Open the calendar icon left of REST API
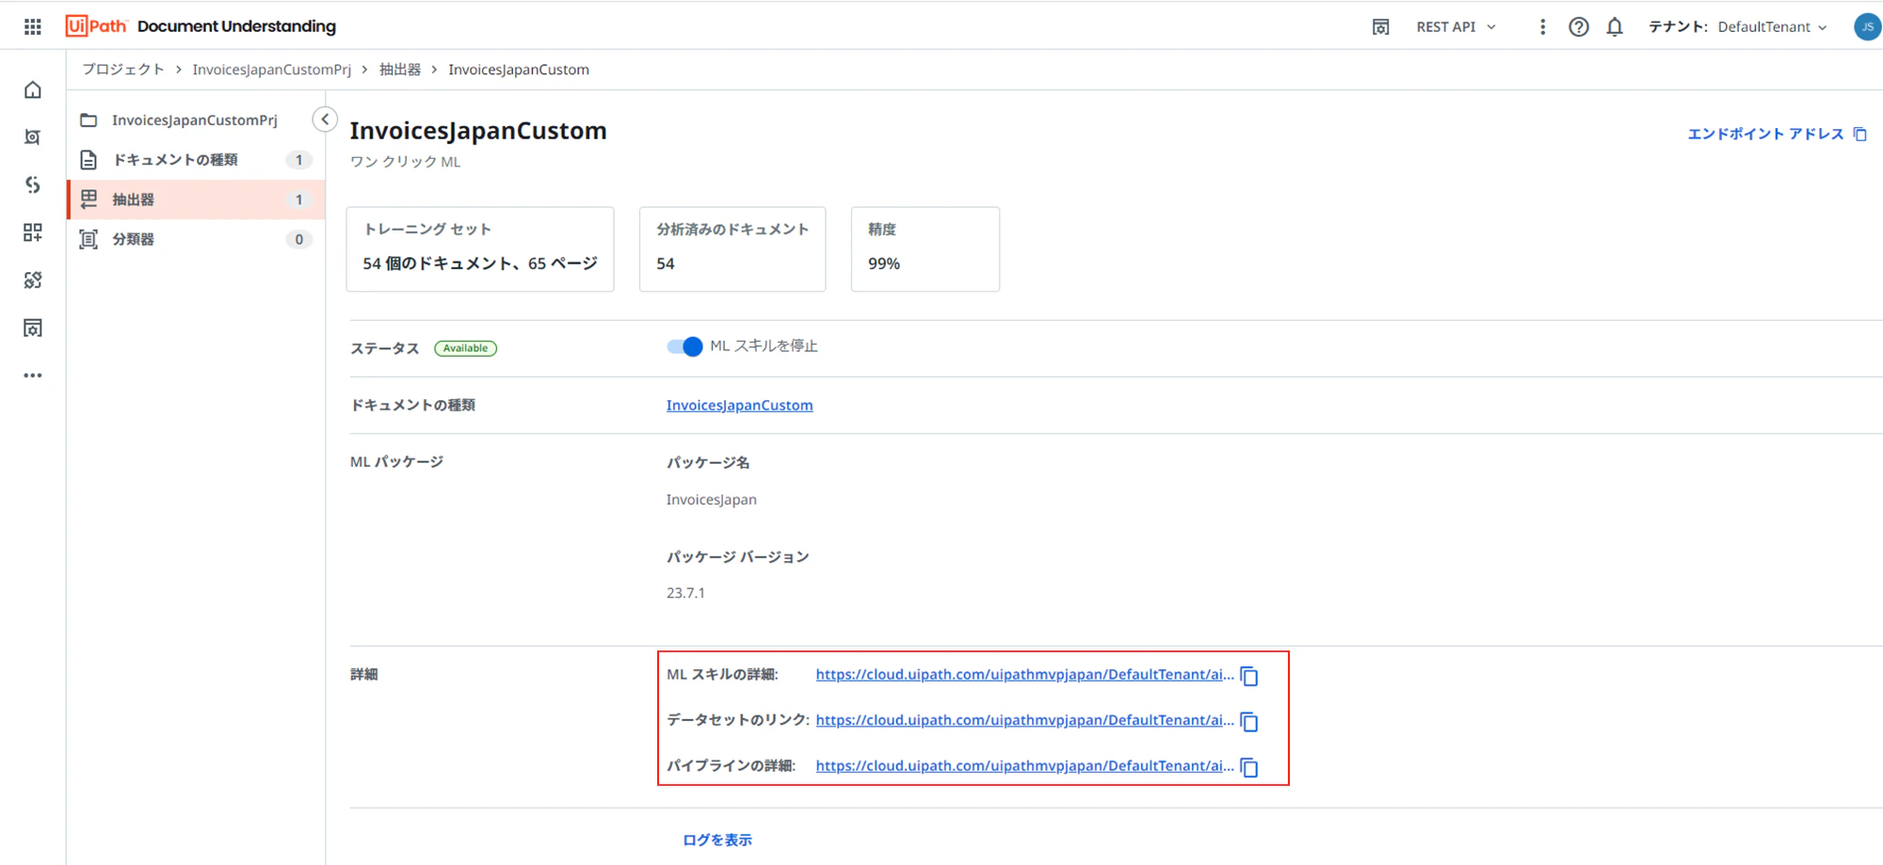The image size is (1883, 865). tap(1380, 26)
